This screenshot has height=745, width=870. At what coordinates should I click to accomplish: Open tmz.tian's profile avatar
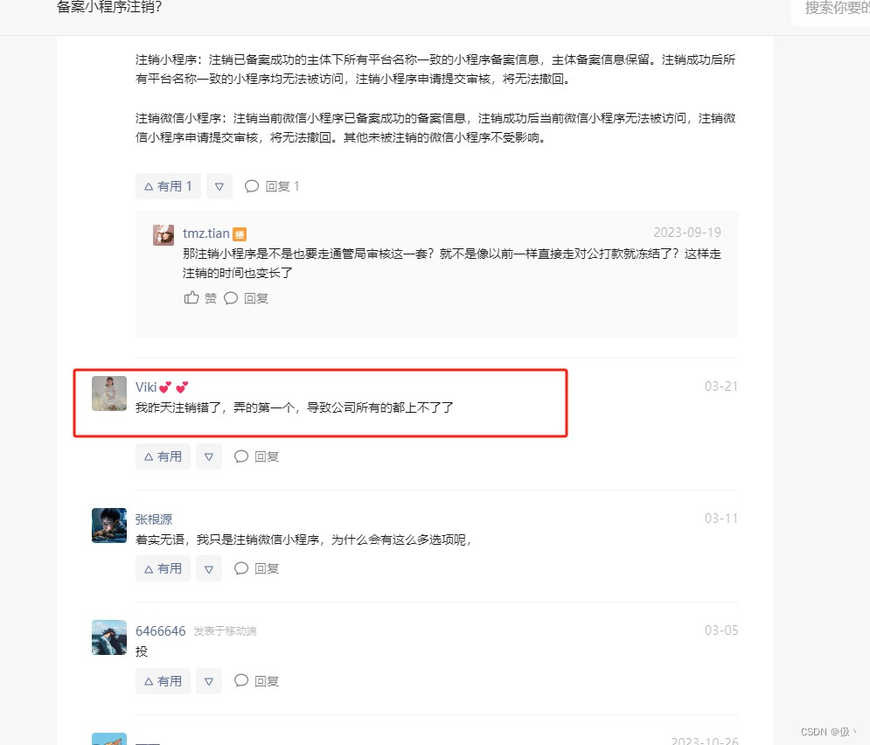pos(164,235)
